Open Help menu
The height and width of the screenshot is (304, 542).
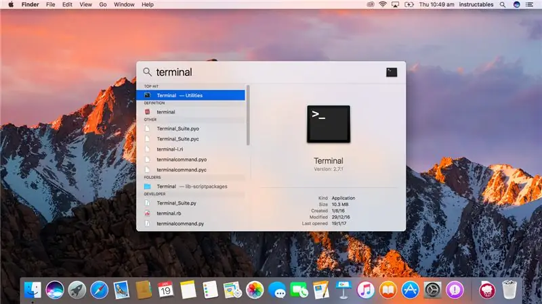[148, 5]
